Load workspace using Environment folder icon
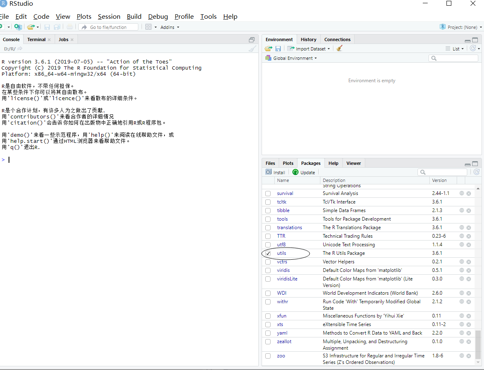 pos(268,48)
